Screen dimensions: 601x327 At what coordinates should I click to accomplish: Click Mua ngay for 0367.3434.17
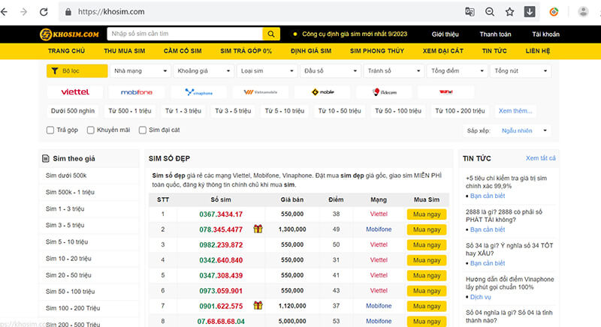tap(427, 214)
